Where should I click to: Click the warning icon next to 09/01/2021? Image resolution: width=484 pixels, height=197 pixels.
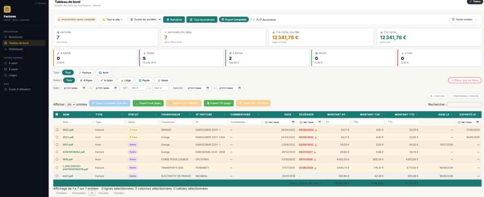[316, 152]
